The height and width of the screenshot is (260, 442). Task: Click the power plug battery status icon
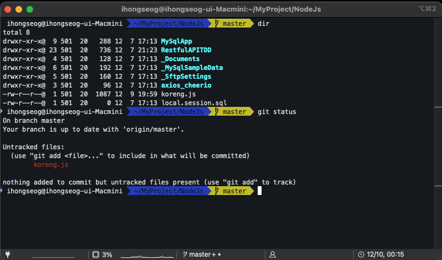8,254
